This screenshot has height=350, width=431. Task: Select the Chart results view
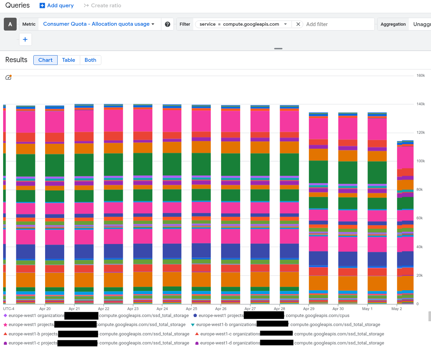45,60
